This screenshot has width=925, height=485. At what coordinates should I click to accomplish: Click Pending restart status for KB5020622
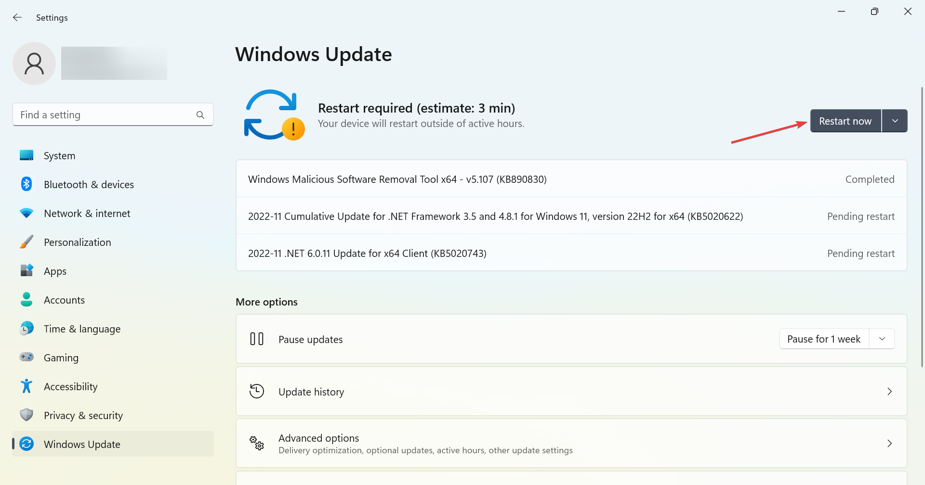tap(861, 217)
